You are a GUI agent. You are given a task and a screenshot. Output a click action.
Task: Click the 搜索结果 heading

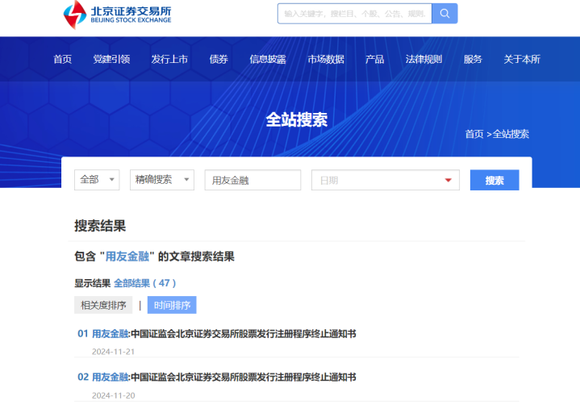pos(100,226)
